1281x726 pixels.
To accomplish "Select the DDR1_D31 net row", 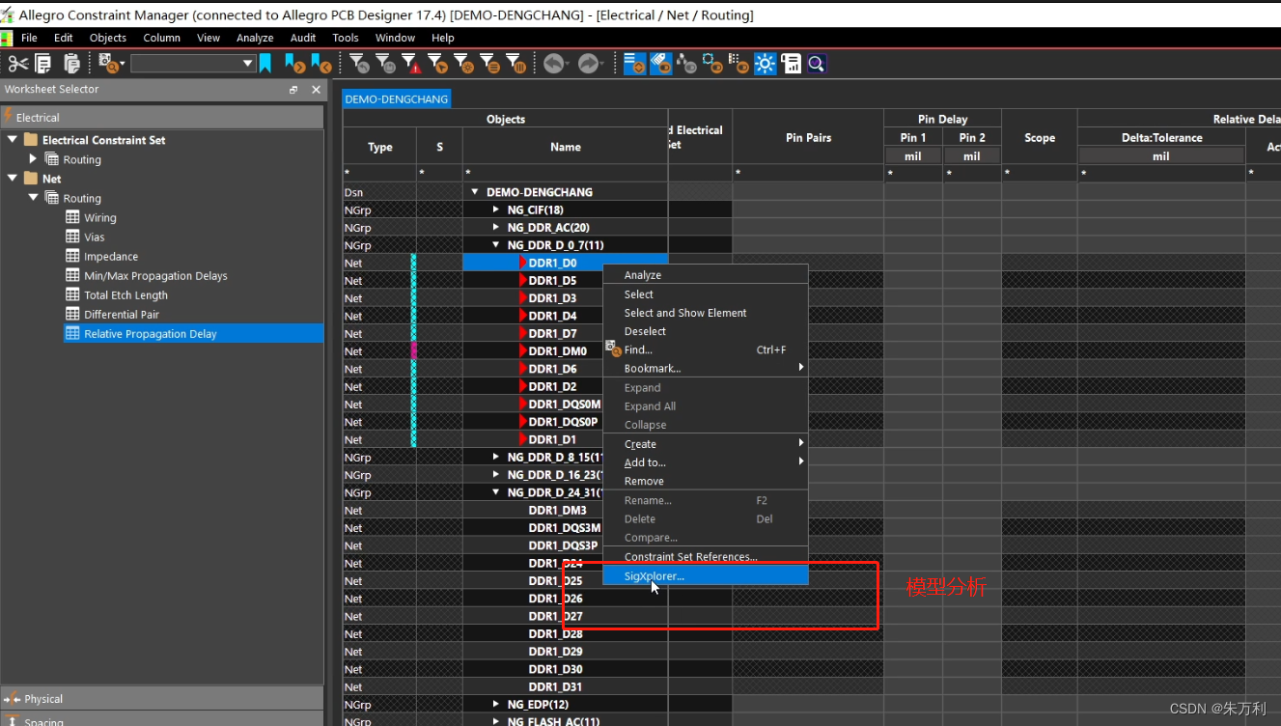I will pyautogui.click(x=555, y=686).
